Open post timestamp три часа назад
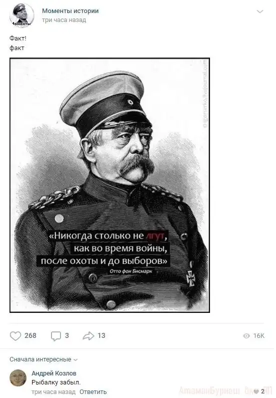Viewport: 276px width, 398px height. tap(64, 20)
